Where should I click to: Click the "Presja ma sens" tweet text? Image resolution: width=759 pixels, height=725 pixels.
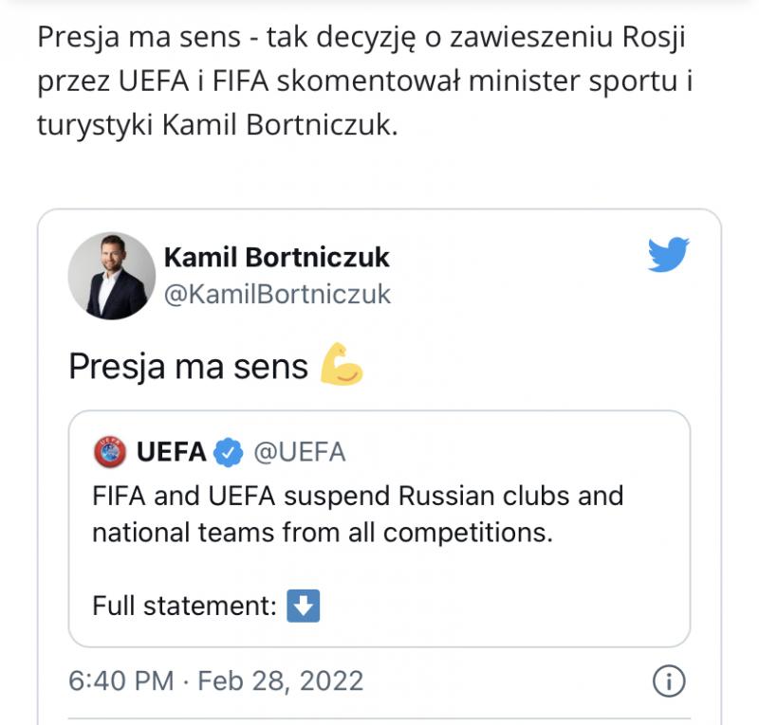(188, 367)
